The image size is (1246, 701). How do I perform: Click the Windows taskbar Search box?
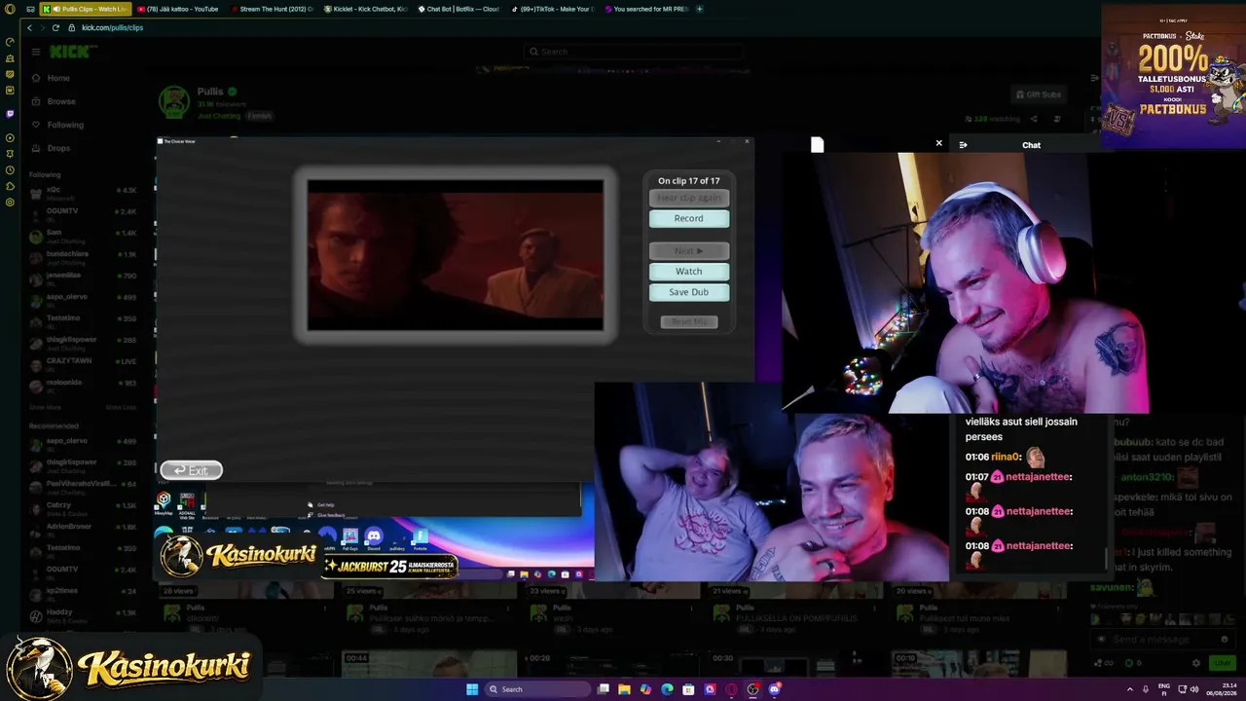pyautogui.click(x=537, y=689)
